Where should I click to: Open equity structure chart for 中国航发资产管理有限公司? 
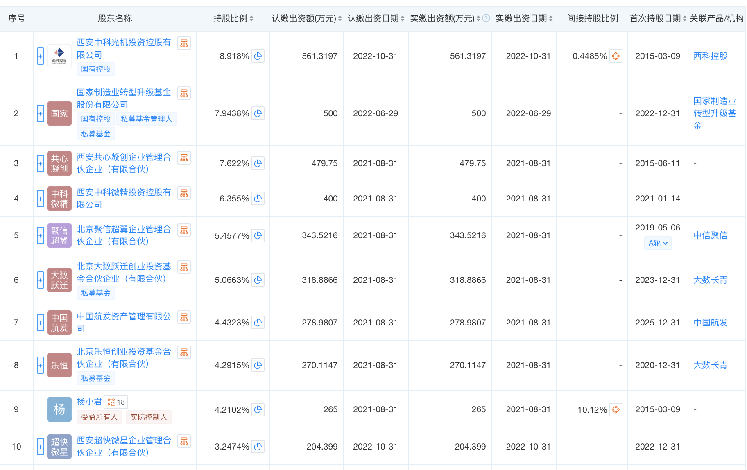click(x=184, y=317)
